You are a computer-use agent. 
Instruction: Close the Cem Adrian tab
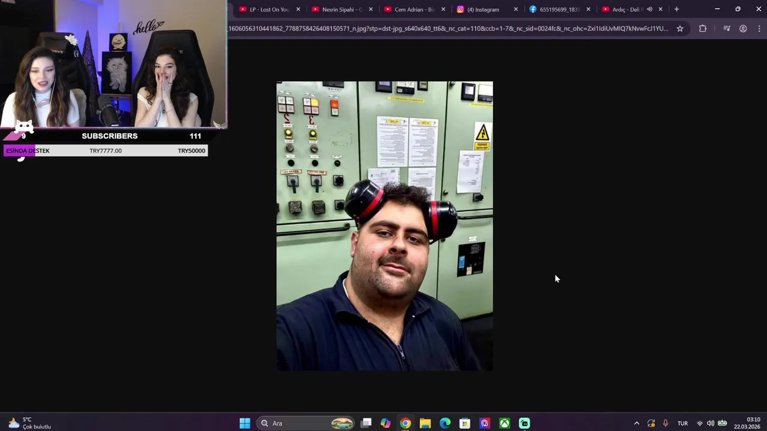coord(443,9)
